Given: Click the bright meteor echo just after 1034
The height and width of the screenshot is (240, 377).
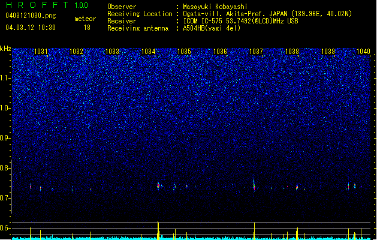Looking at the screenshot, I should click(x=158, y=185).
